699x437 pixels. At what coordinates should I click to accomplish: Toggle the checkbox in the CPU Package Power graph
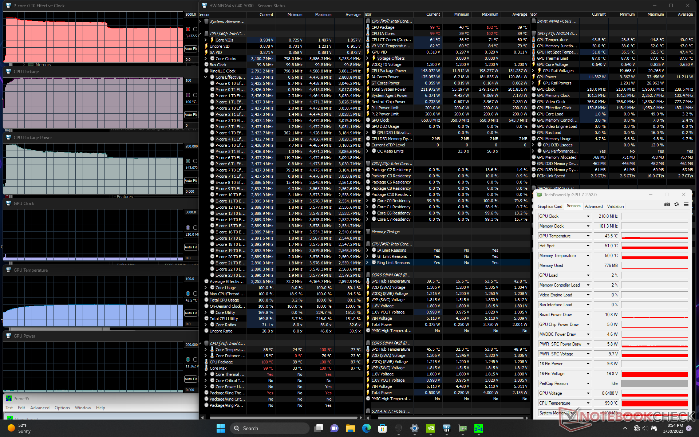tap(195, 161)
